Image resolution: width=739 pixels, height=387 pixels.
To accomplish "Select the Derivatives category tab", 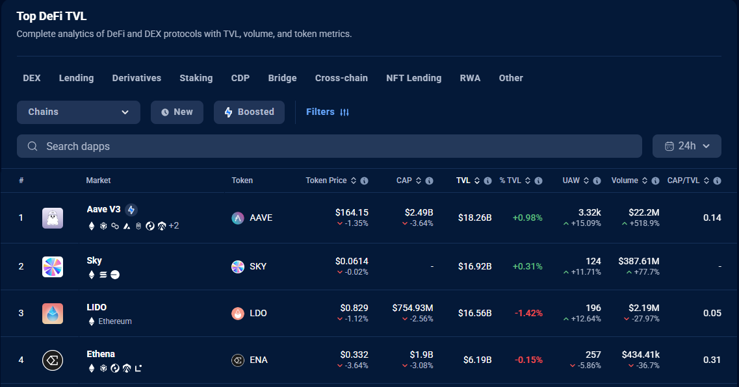I will [136, 78].
